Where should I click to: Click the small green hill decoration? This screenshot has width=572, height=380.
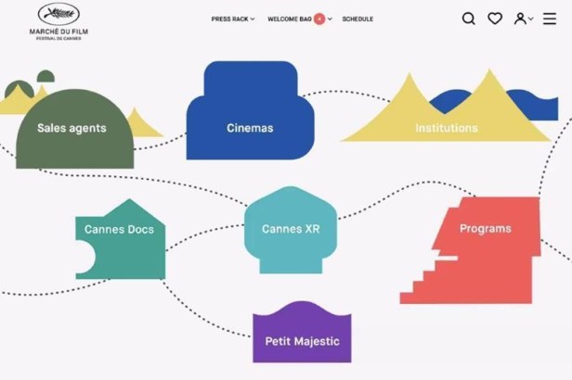[x=45, y=77]
